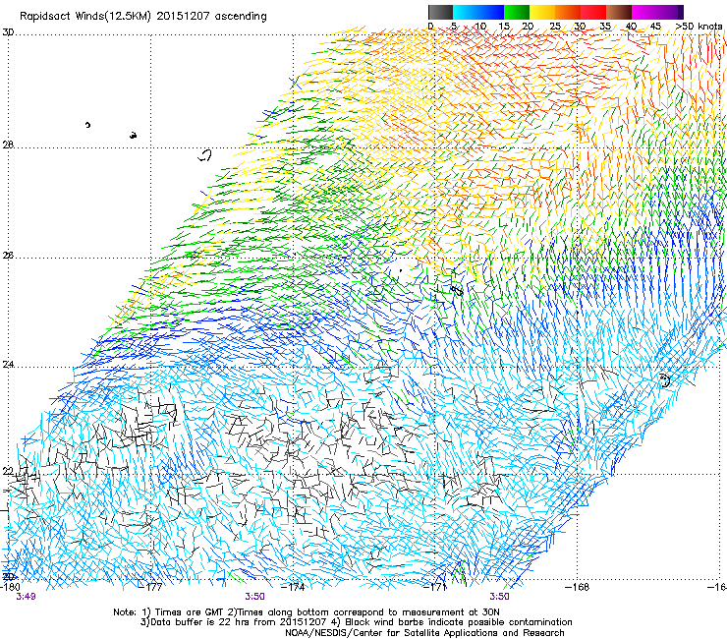This screenshot has width=727, height=639.
Task: Click the '3:50' time label between -171 and -168
Action: click(499, 597)
